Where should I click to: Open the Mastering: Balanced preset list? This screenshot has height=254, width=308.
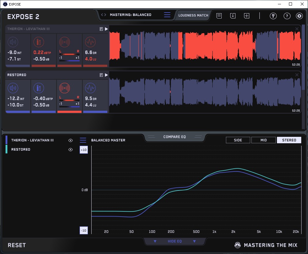coord(167,15)
